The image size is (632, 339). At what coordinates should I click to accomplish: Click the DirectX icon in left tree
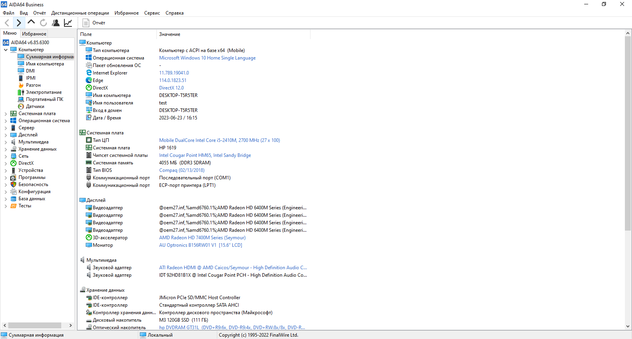(x=13, y=163)
